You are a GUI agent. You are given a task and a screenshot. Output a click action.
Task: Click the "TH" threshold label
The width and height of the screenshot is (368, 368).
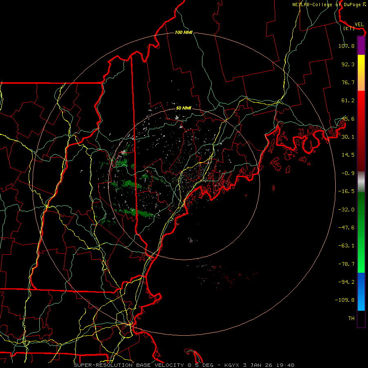coord(351,319)
